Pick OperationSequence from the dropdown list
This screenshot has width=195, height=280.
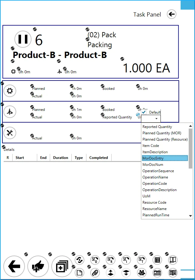(165, 171)
